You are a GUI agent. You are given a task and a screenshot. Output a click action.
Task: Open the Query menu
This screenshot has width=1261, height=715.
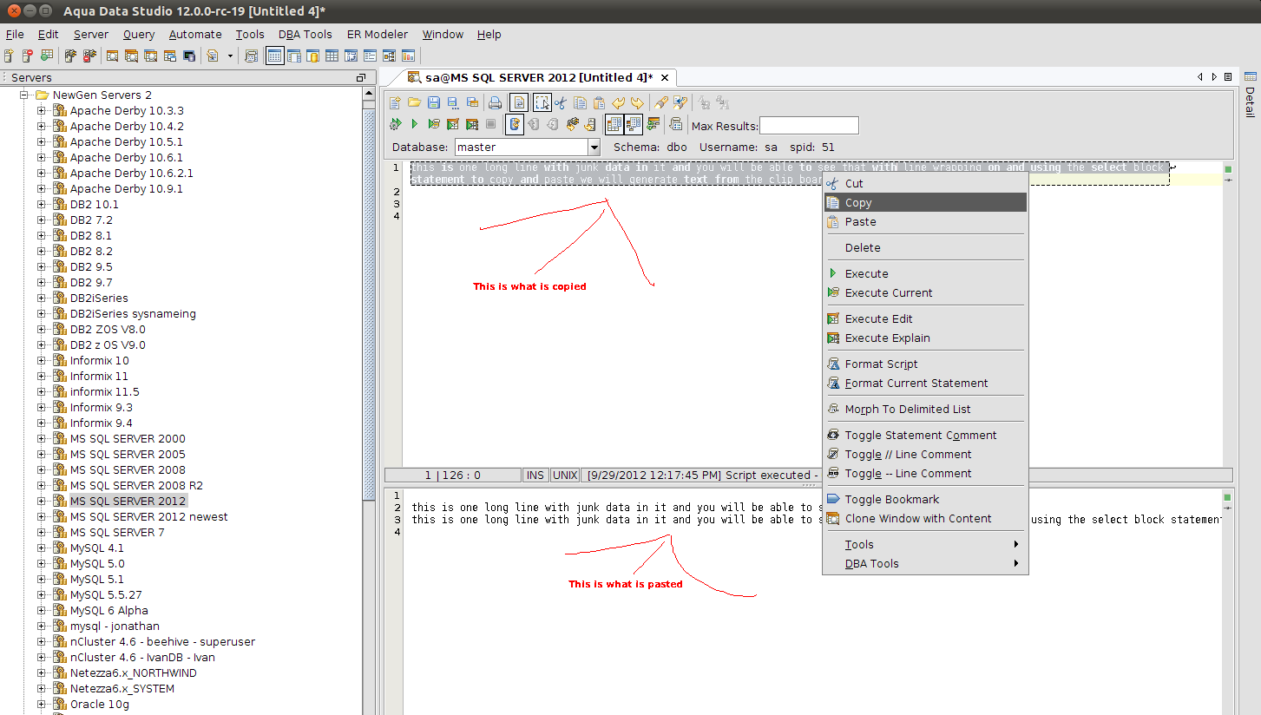(x=139, y=35)
